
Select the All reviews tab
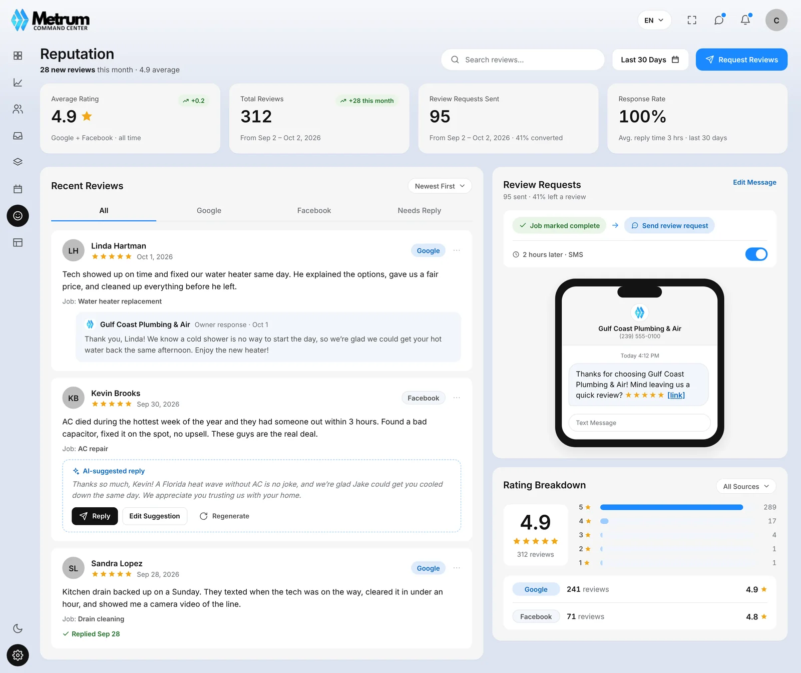pos(104,211)
